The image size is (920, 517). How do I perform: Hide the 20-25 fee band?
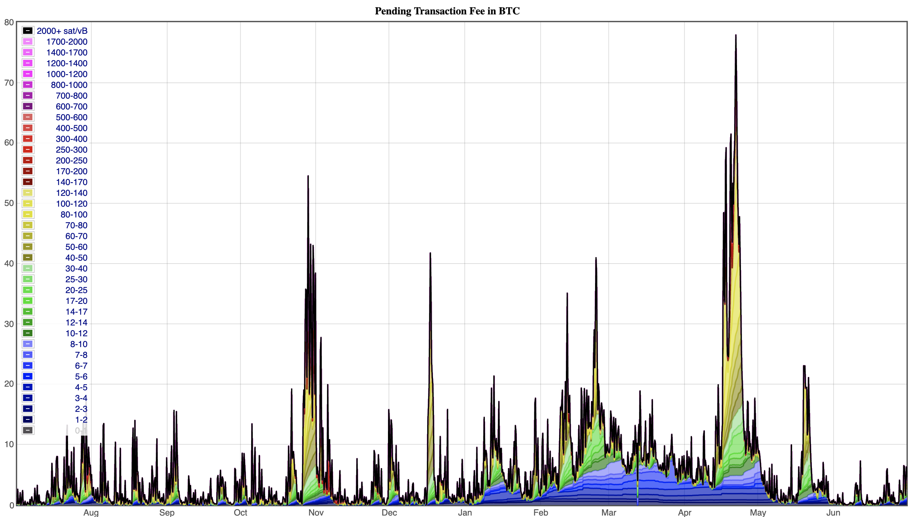click(28, 290)
